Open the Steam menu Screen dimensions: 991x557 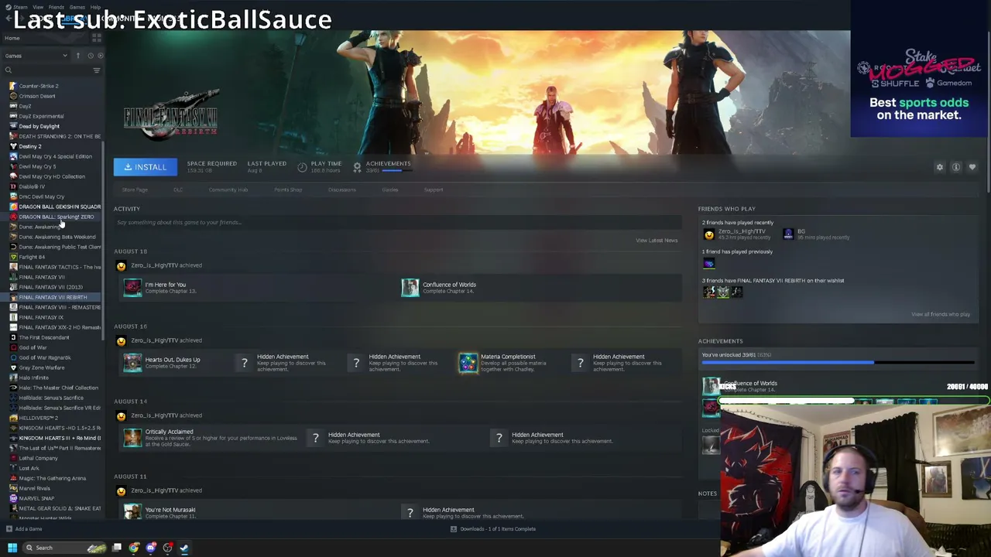click(x=20, y=7)
